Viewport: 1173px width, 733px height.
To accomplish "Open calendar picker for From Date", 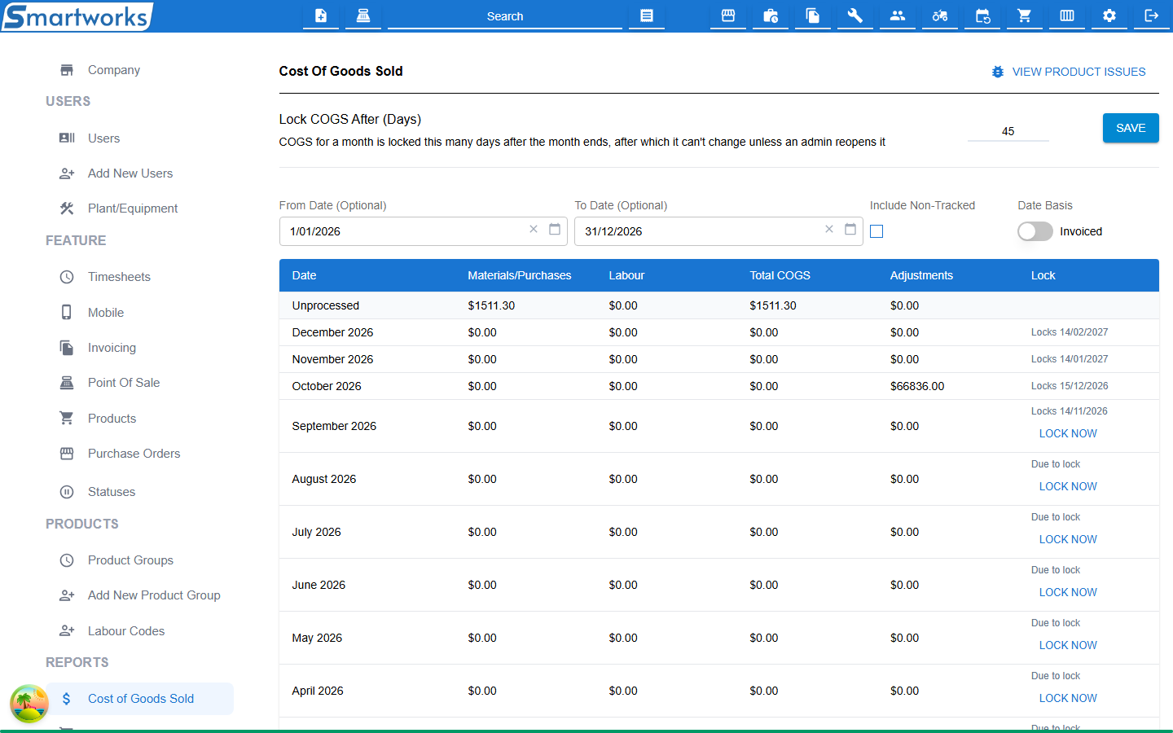I will pos(555,230).
